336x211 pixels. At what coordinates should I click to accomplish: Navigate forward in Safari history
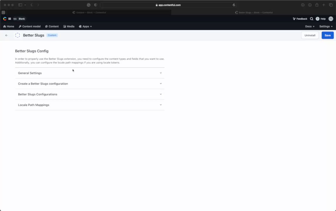[x=38, y=5]
